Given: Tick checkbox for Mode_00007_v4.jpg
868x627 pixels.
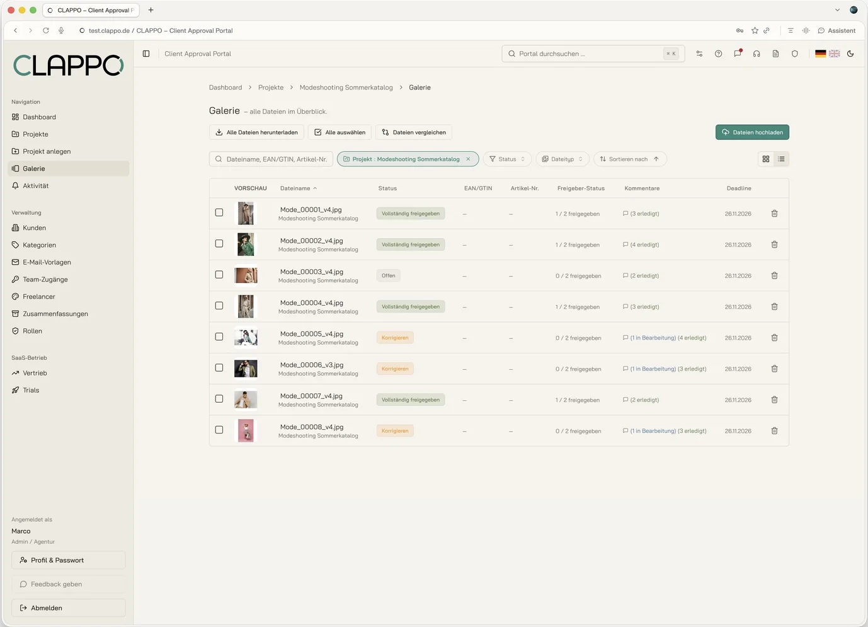Looking at the screenshot, I should [219, 399].
